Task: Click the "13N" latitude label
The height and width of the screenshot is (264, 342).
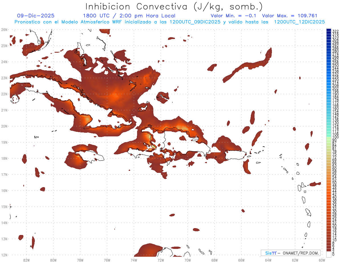Action: 4,239
